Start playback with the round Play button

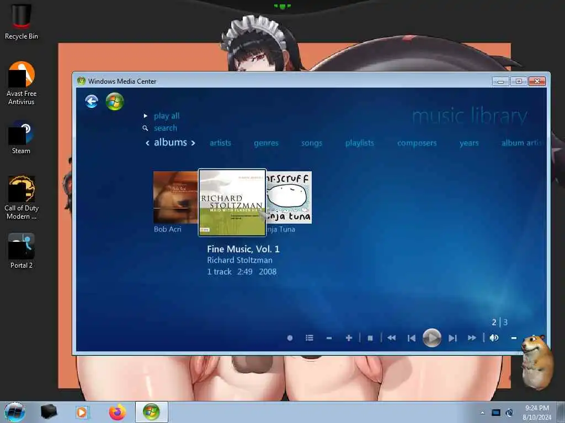431,338
